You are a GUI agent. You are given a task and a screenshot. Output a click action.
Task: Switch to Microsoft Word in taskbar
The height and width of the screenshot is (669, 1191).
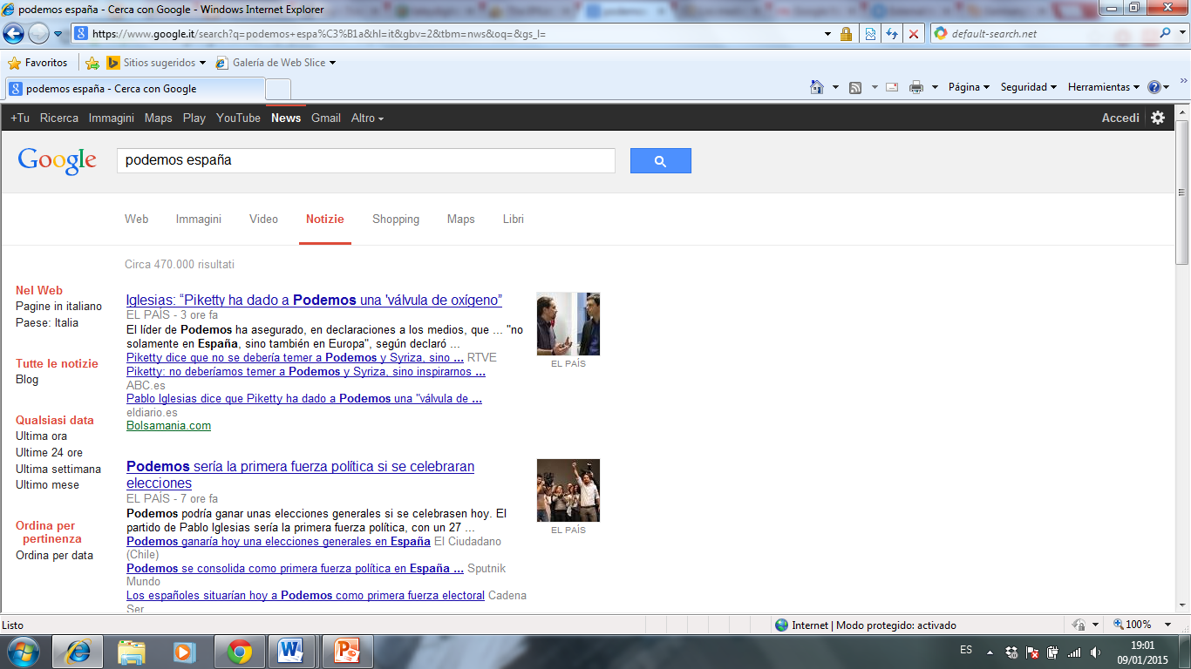[x=292, y=651]
